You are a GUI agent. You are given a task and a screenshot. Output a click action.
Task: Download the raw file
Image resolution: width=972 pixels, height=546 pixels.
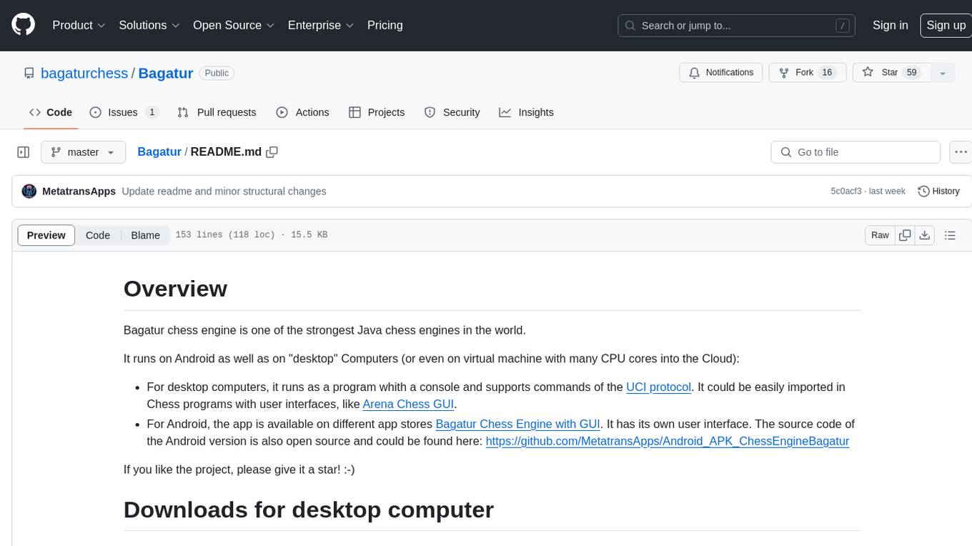point(924,235)
